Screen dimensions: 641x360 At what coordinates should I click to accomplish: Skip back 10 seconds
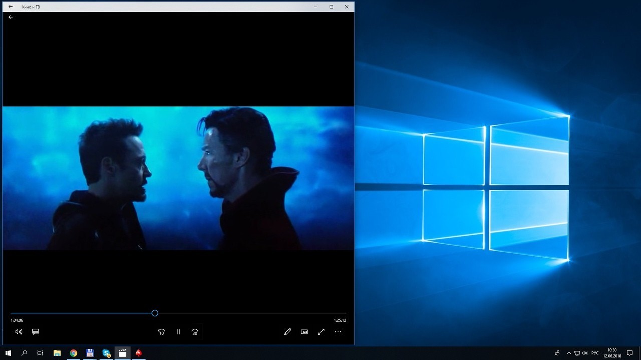(161, 332)
